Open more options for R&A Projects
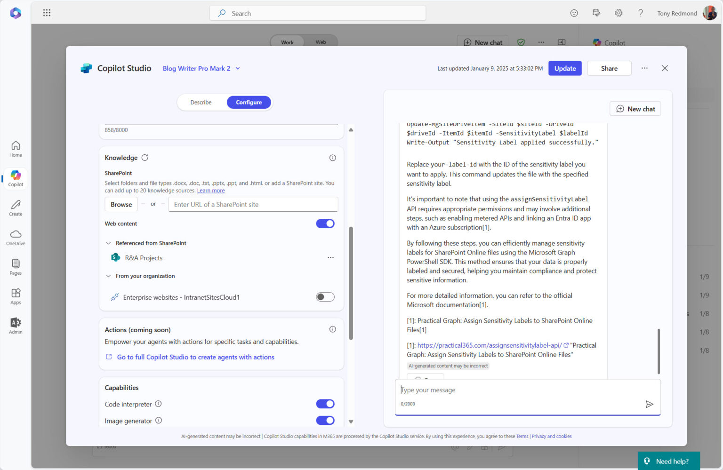The width and height of the screenshot is (723, 470). click(x=330, y=258)
